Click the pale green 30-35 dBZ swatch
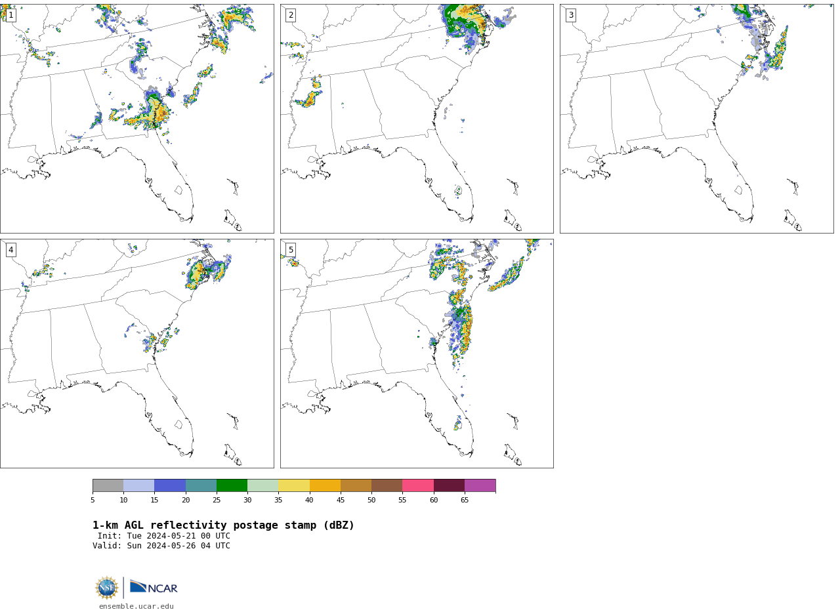This screenshot has height=614, width=840. tap(262, 485)
